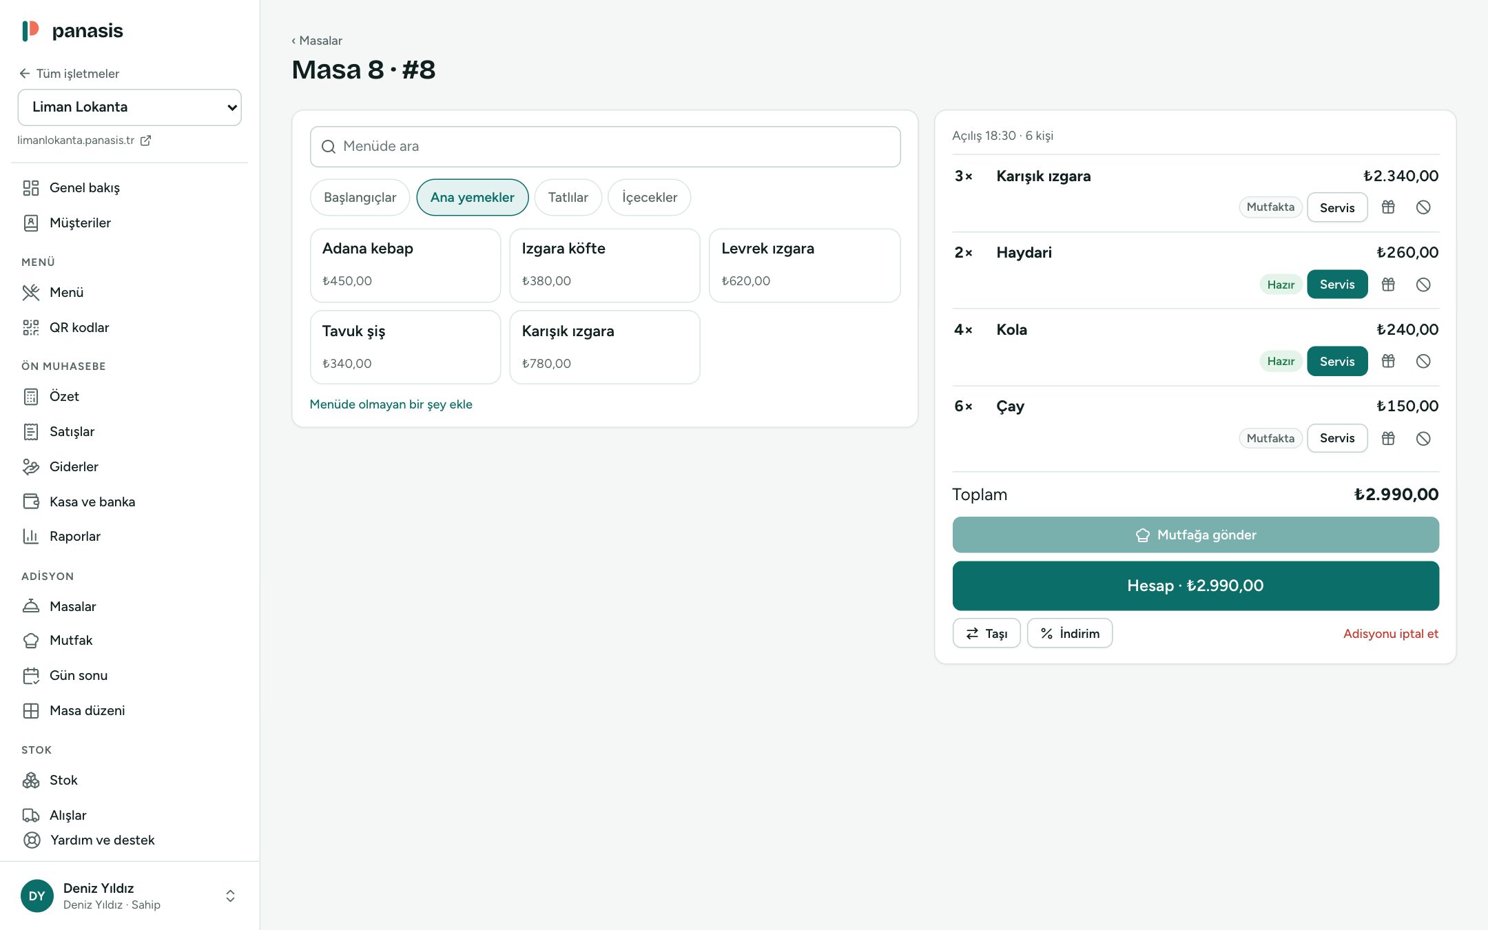Click the Hesap ₺2.990,00 button
1488x930 pixels.
coord(1195,586)
